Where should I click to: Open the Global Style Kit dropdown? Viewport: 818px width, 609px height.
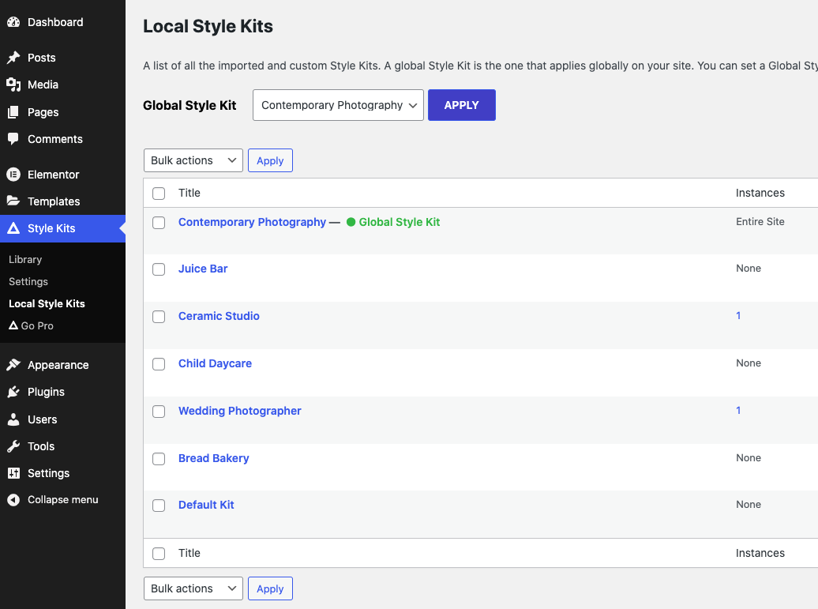[x=337, y=104]
